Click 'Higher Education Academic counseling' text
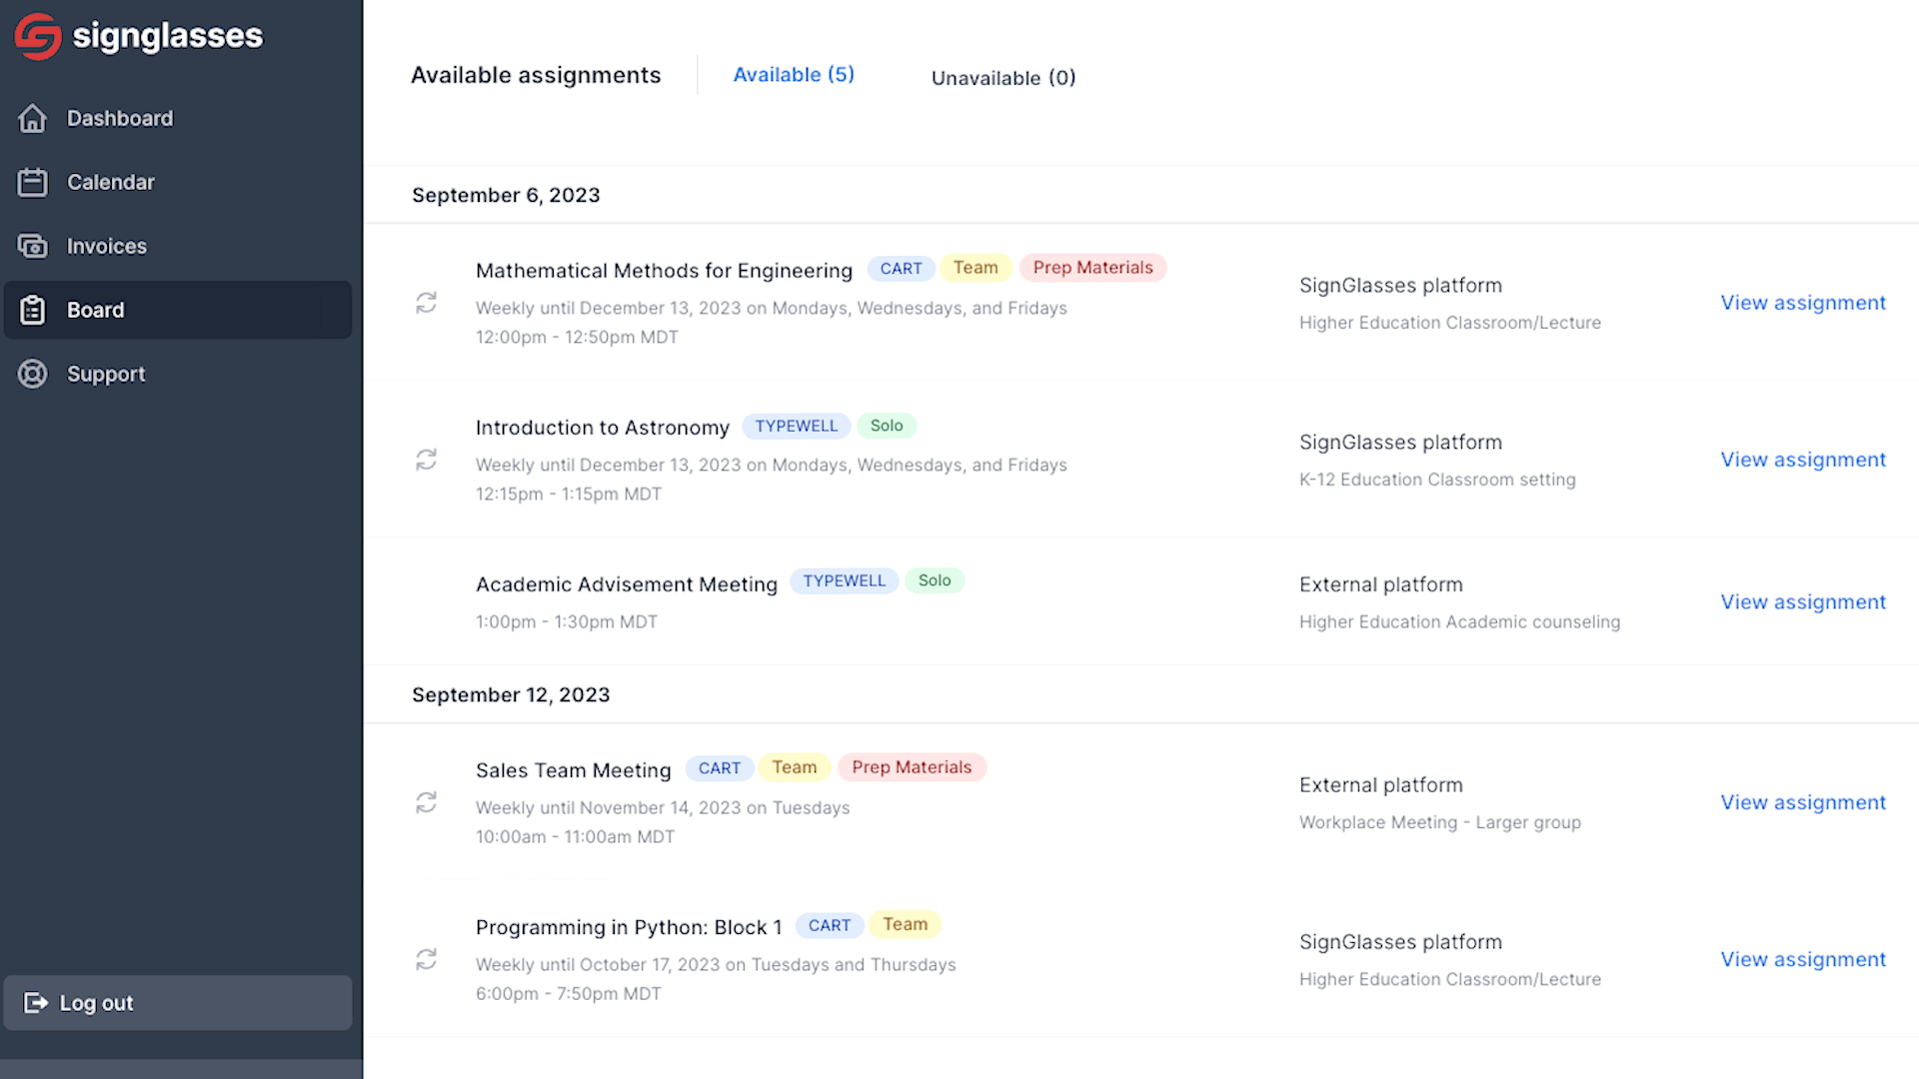 [1459, 621]
